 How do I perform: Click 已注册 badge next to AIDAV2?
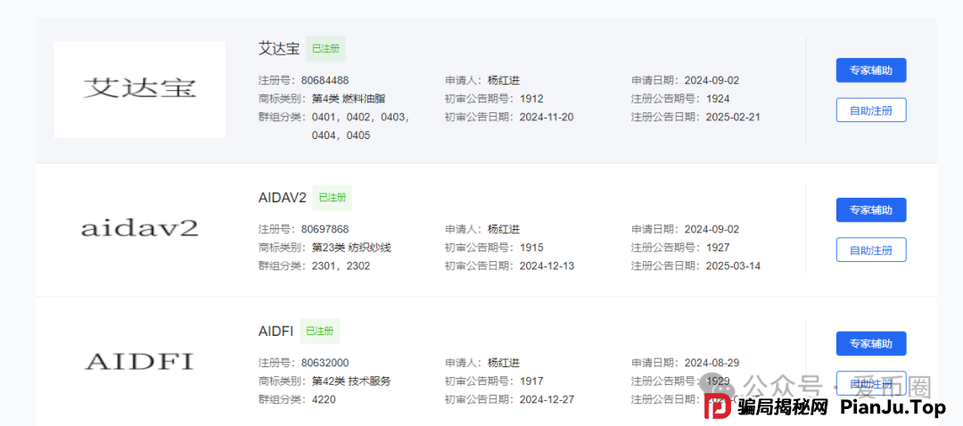click(332, 198)
